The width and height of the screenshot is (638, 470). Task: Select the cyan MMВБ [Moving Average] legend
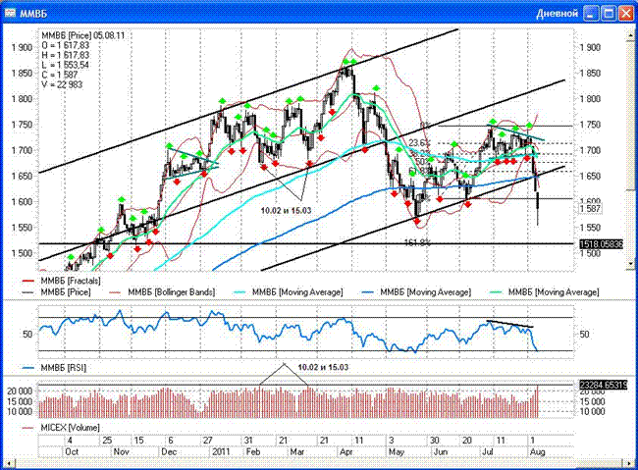coord(289,291)
